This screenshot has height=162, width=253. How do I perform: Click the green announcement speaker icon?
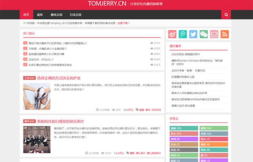point(24,23)
